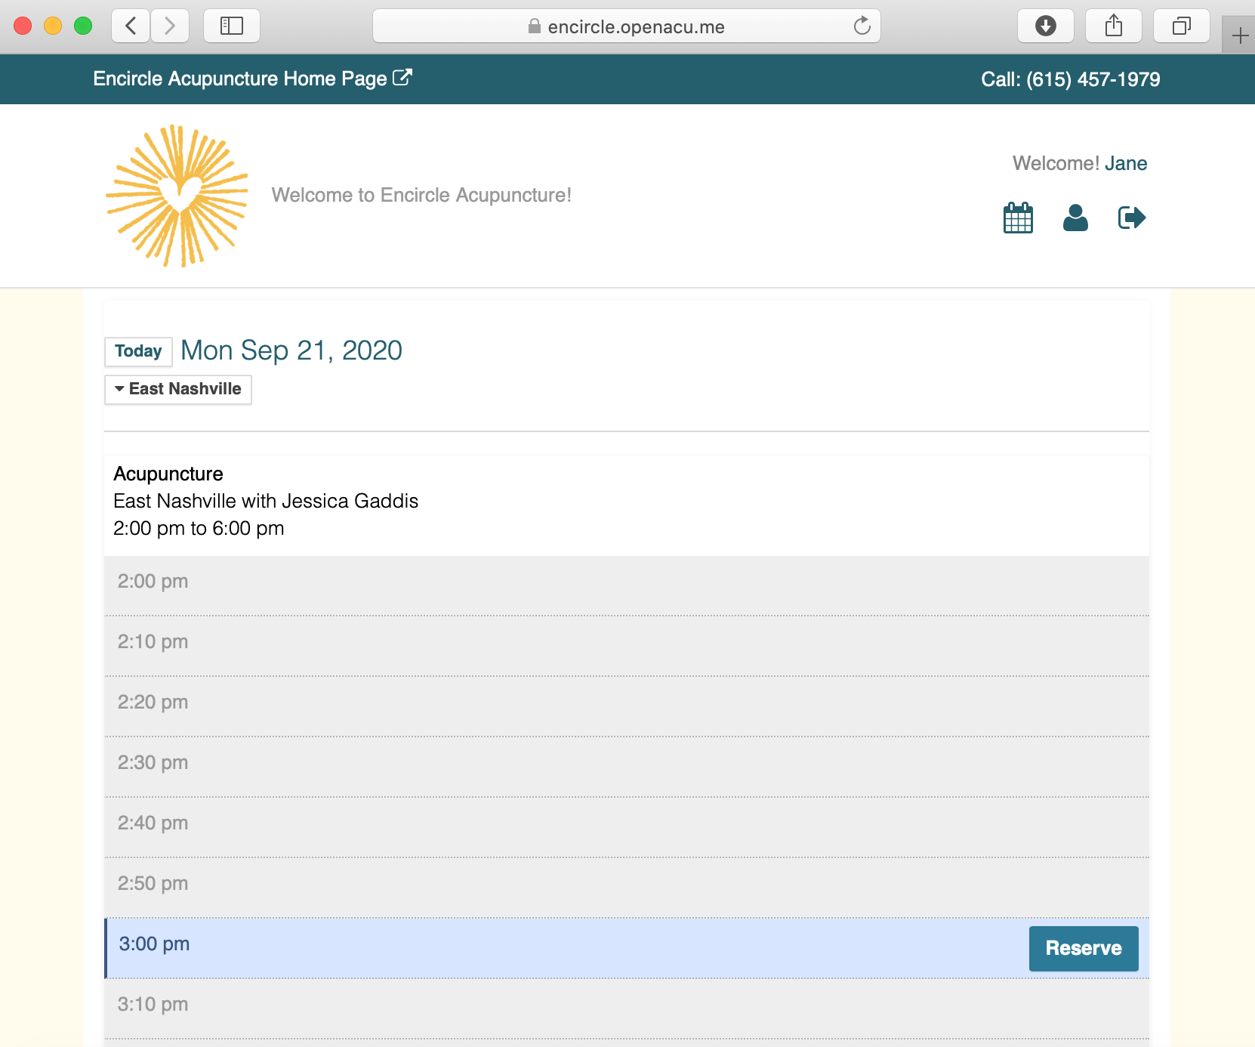Select the highlighted 3:00 pm time label
1255x1047 pixels.
point(154,944)
